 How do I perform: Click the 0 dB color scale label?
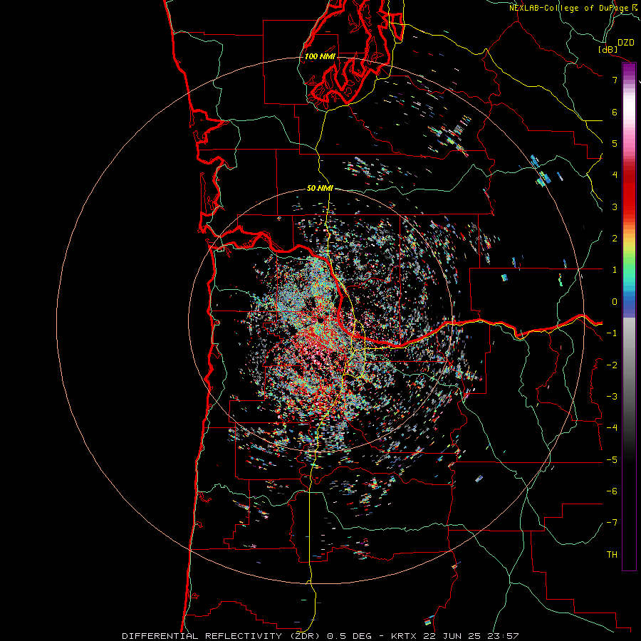[x=615, y=302]
